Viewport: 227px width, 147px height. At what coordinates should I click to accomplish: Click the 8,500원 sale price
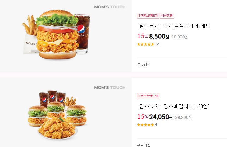pos(159,36)
